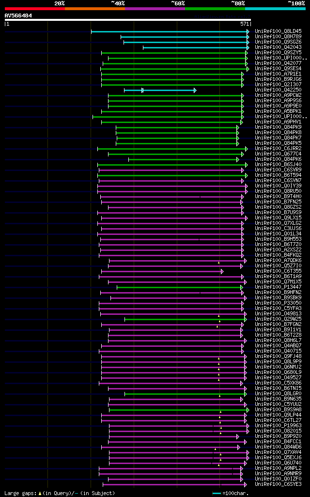Select the cyan alignment bar for Q8LD45
This screenshot has height=497, width=310.
tap(170, 31)
